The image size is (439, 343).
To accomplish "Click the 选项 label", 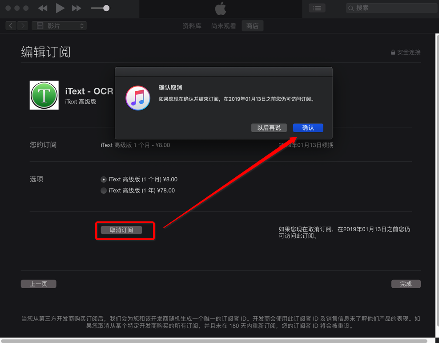I will click(36, 179).
